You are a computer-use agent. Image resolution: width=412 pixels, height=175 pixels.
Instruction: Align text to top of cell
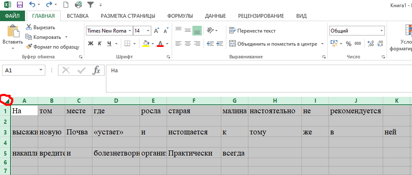178,30
